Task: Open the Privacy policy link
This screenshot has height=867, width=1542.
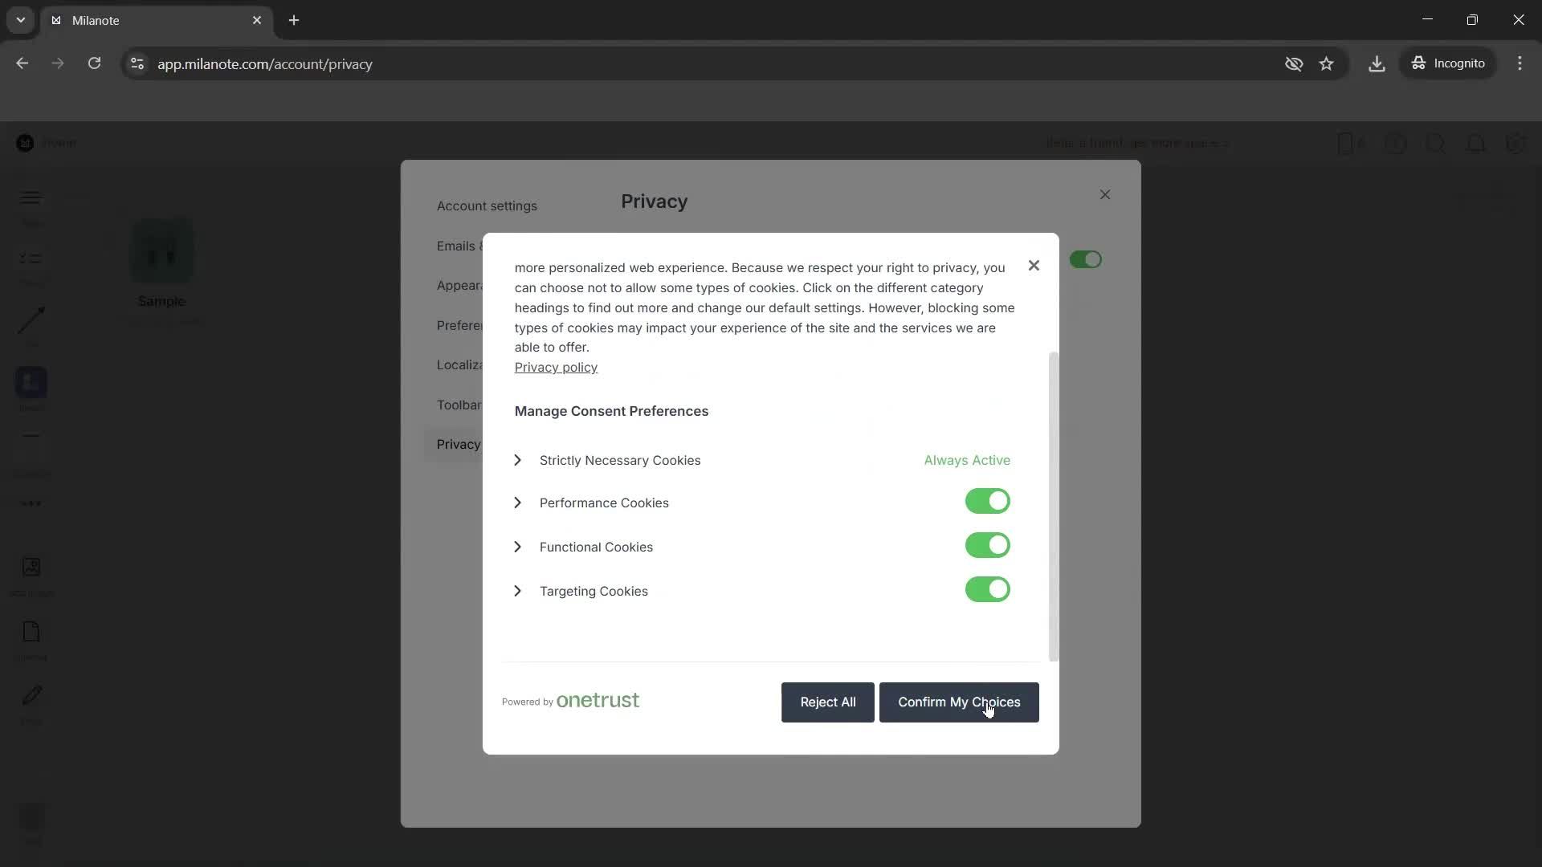Action: click(555, 367)
